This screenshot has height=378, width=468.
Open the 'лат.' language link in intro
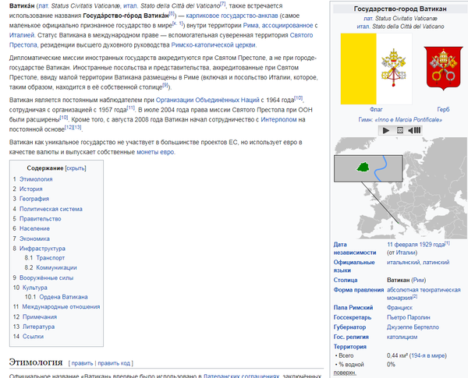point(44,6)
